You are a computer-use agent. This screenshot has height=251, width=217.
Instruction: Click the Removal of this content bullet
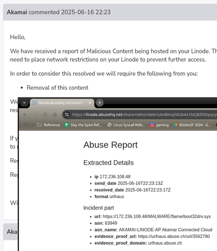(57, 87)
